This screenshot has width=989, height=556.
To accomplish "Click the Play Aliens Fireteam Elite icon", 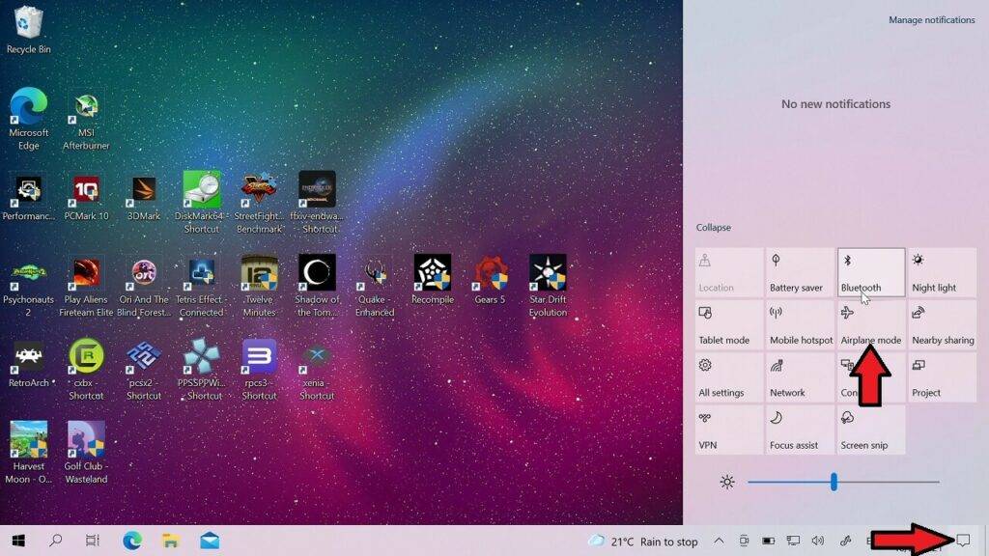I will tap(86, 287).
